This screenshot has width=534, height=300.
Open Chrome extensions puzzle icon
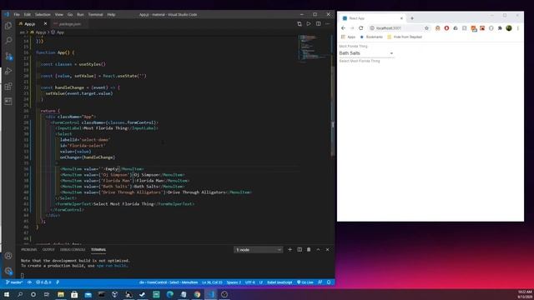[500, 28]
